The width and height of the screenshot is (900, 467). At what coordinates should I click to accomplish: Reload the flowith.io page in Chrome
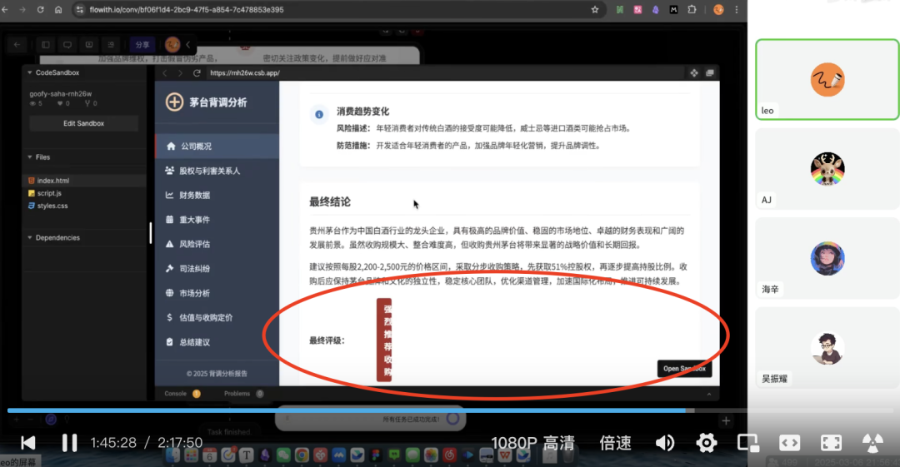40,10
